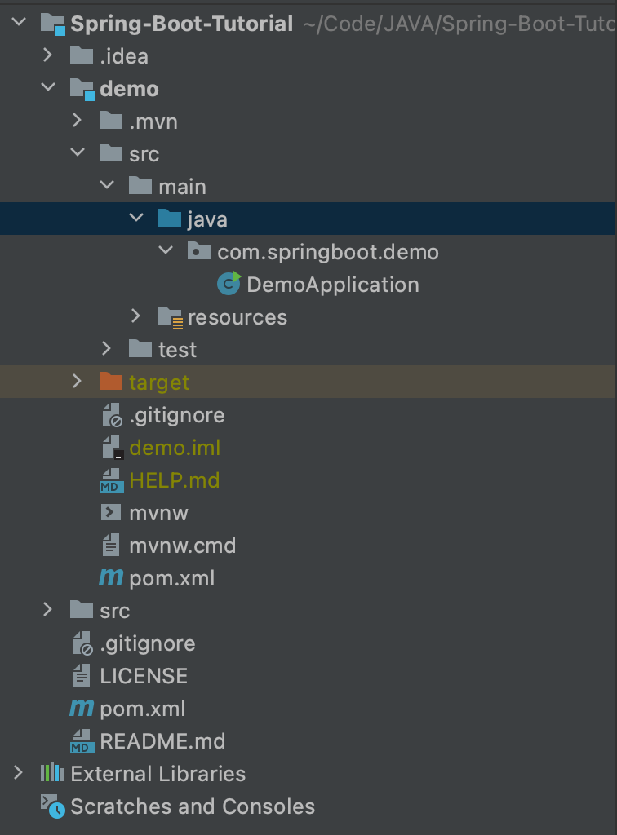The height and width of the screenshot is (835, 617).
Task: Select the .mvn label
Action: tap(153, 122)
